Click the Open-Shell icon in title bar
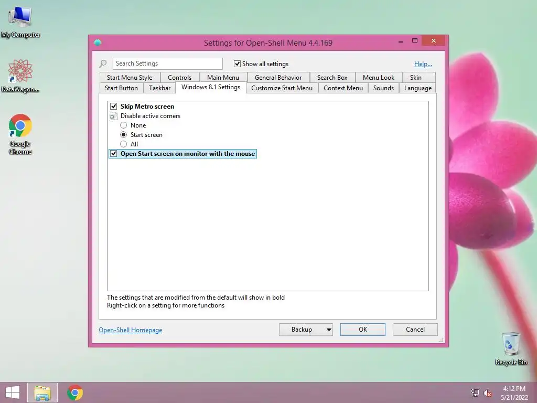This screenshot has height=403, width=537. 98,43
